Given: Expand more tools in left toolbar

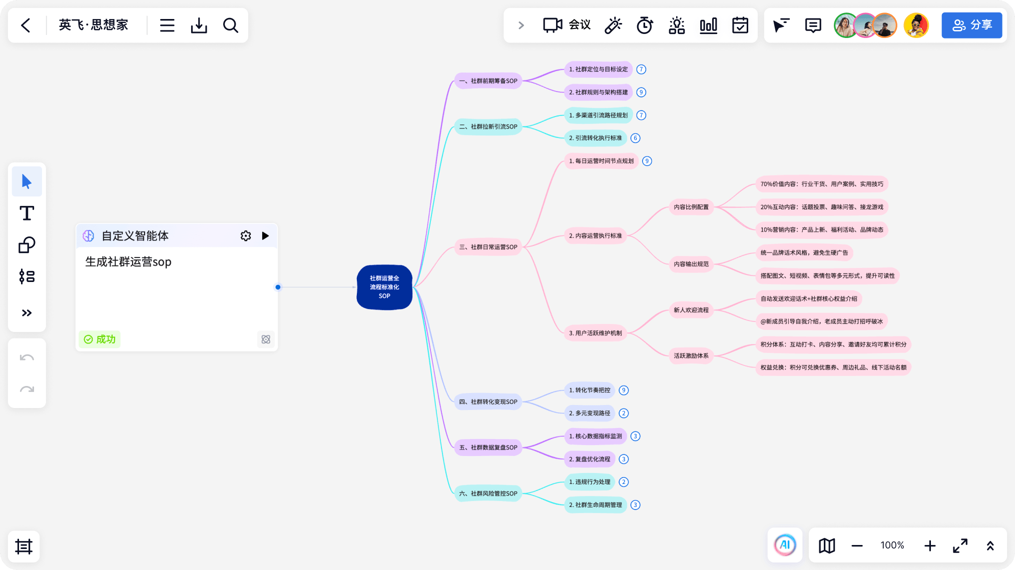Looking at the screenshot, I should tap(27, 313).
